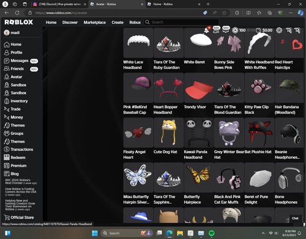306x239 pixels.
Task: Open the Marketplace menu item
Action: point(95,23)
